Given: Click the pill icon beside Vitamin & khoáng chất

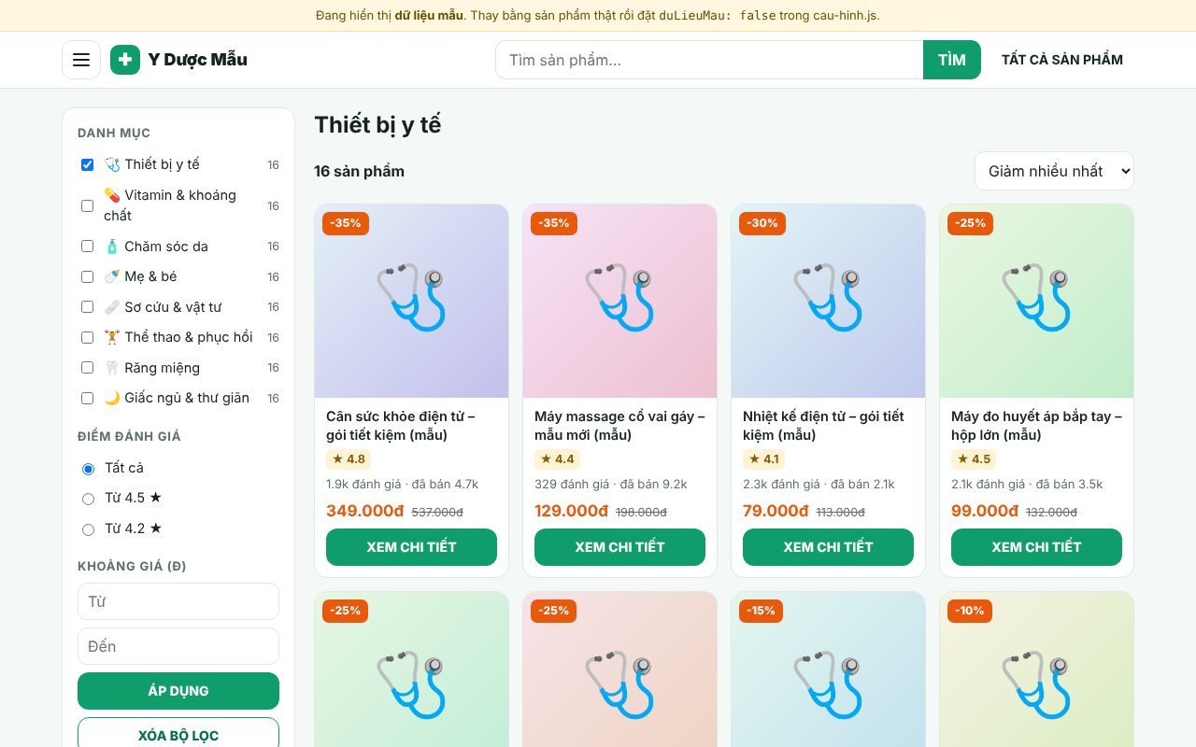Looking at the screenshot, I should pos(112,195).
